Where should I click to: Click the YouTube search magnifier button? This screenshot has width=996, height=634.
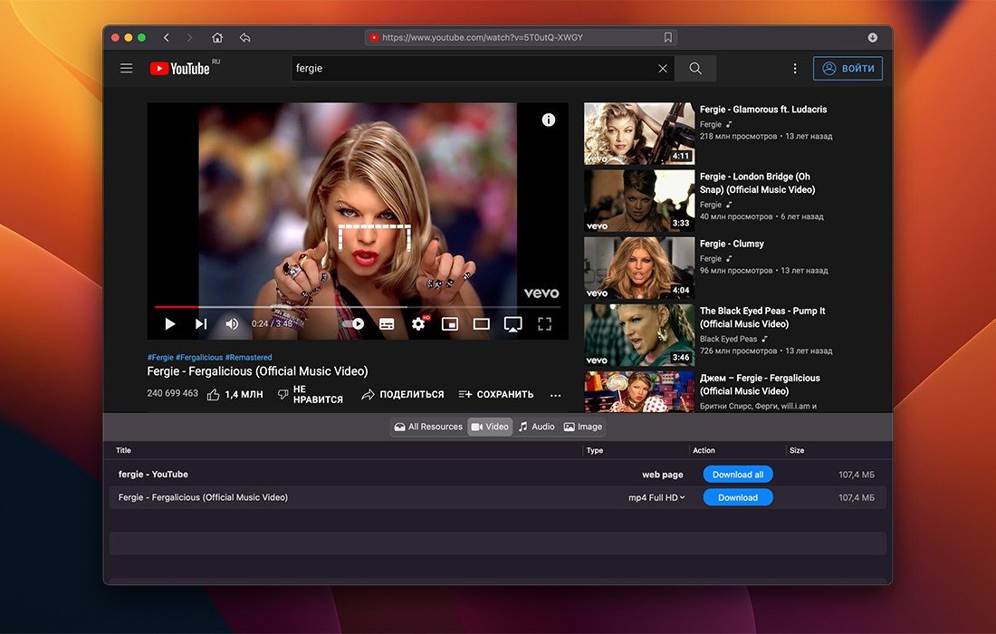[x=695, y=69]
